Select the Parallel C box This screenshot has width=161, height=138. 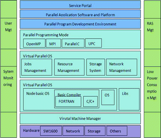tap(73, 43)
